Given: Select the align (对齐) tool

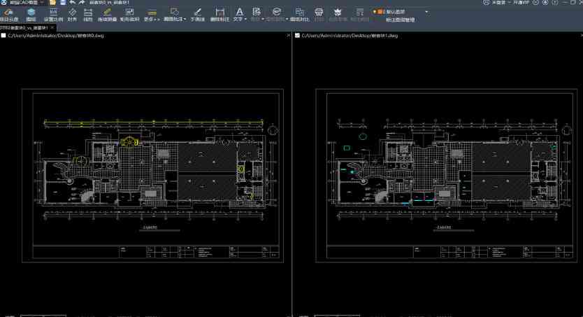Looking at the screenshot, I should click(x=72, y=15).
